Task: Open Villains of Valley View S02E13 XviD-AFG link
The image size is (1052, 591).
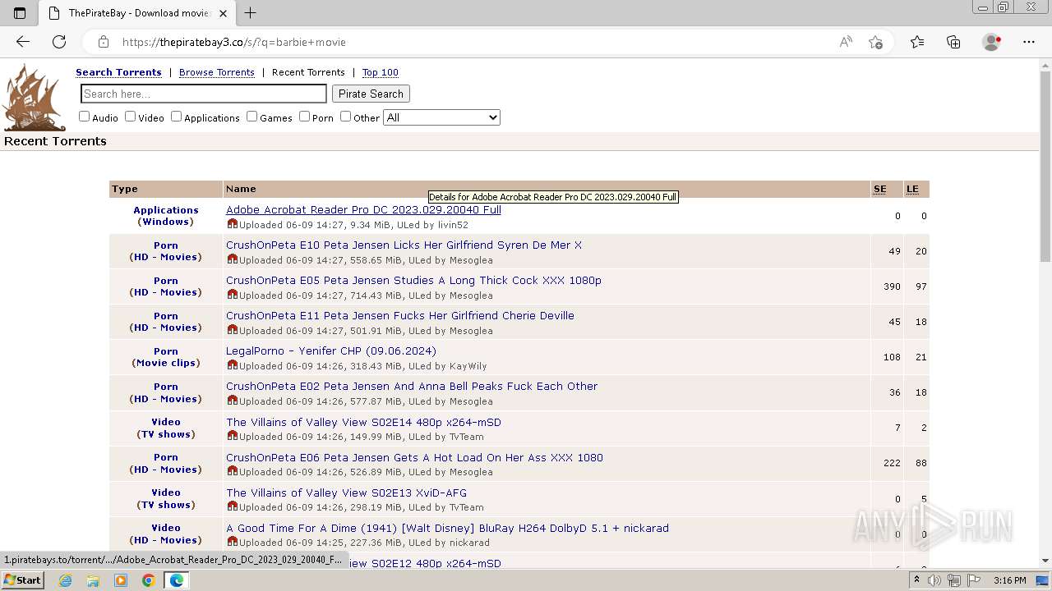Action: pos(346,492)
